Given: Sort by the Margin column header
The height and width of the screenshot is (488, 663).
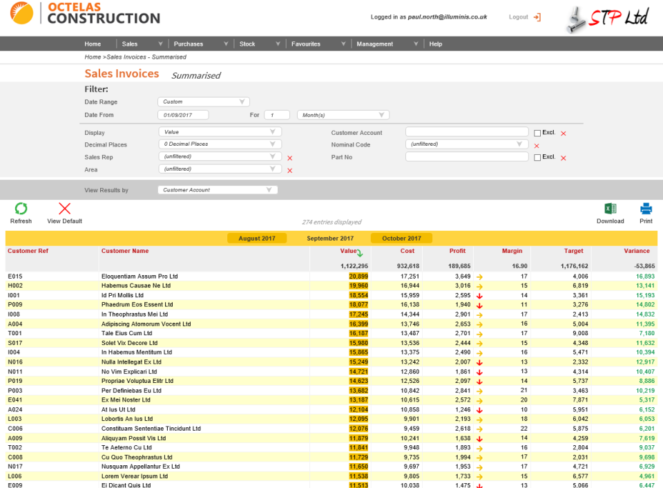Looking at the screenshot, I should (x=512, y=251).
